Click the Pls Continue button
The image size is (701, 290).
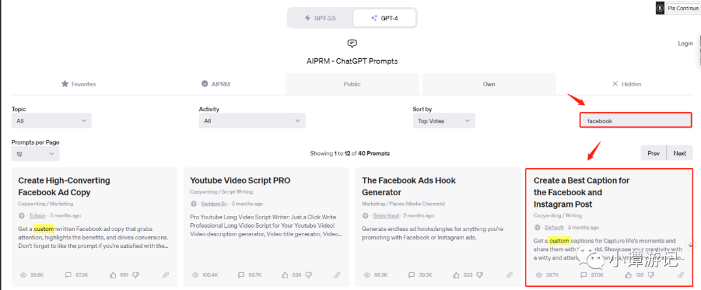[683, 8]
